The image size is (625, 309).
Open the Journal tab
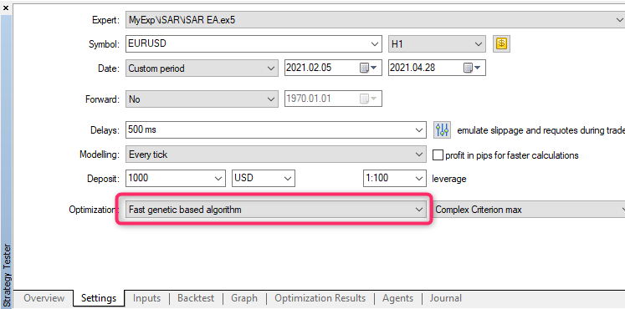446,298
